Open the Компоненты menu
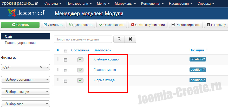Viewport: 228px width, 109px height. tap(152, 4)
